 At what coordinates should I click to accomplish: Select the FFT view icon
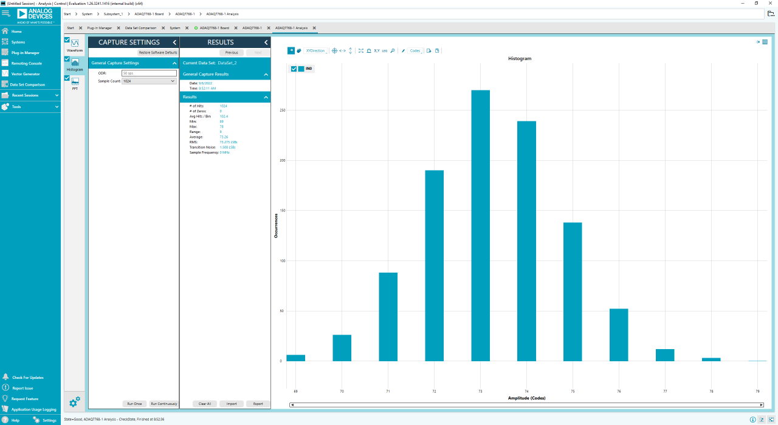pos(75,81)
